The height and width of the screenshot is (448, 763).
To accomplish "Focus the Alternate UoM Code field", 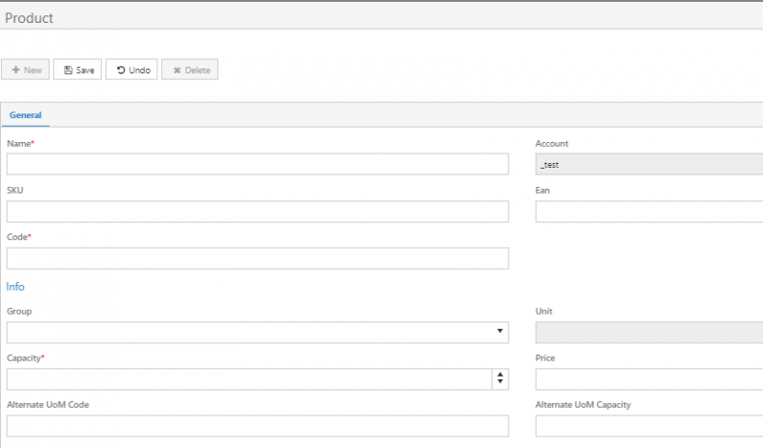I will click(258, 426).
